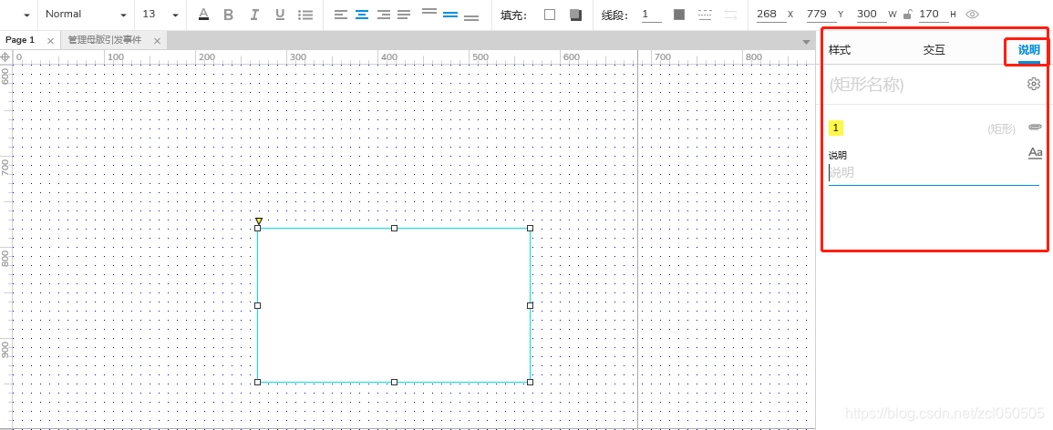Switch to the 样式 panel tab
Viewport: 1053px width, 430px height.
click(840, 49)
